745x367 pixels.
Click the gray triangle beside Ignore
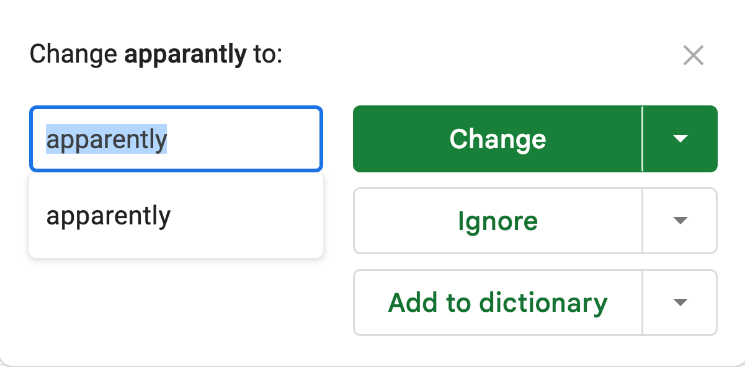pos(680,221)
